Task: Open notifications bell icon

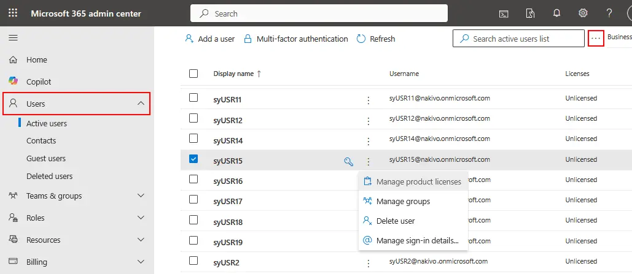Action: tap(556, 13)
